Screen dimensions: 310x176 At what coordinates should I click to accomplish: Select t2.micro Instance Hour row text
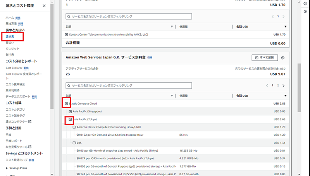[x=110, y=135]
